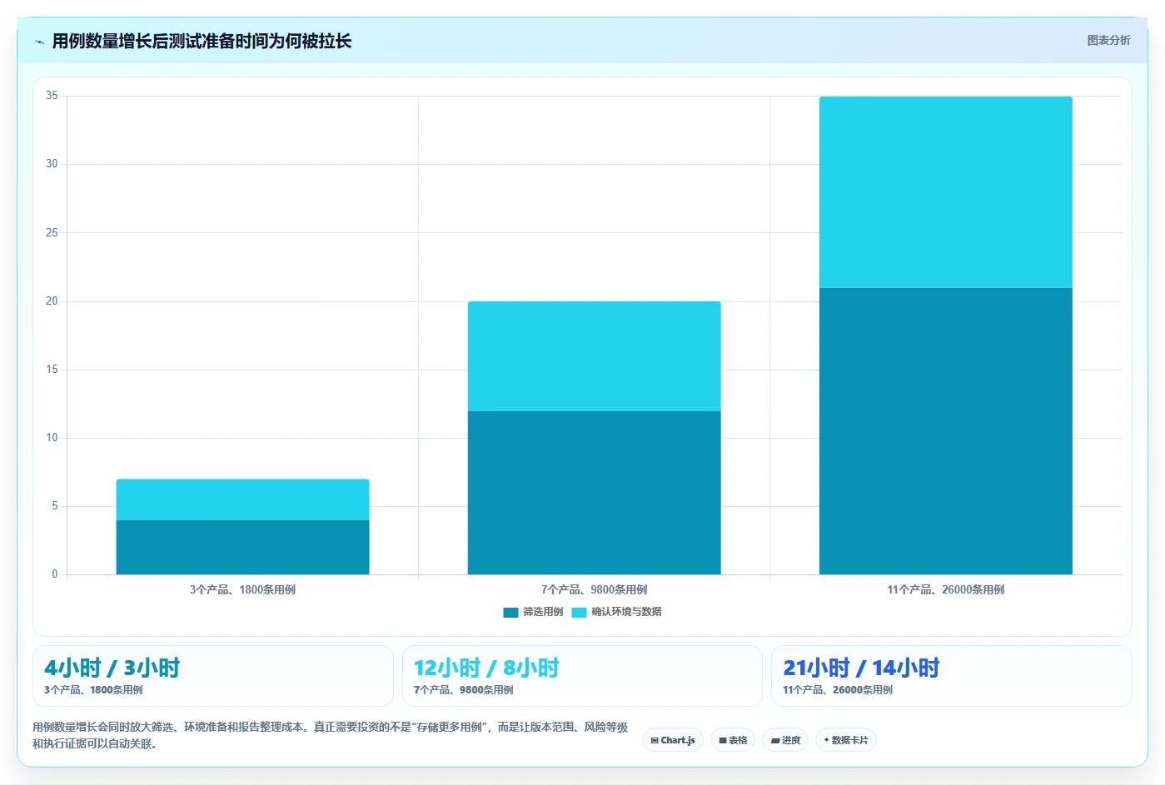Click the dark teal 筛选用例 legend swatch
1165x785 pixels.
510,612
